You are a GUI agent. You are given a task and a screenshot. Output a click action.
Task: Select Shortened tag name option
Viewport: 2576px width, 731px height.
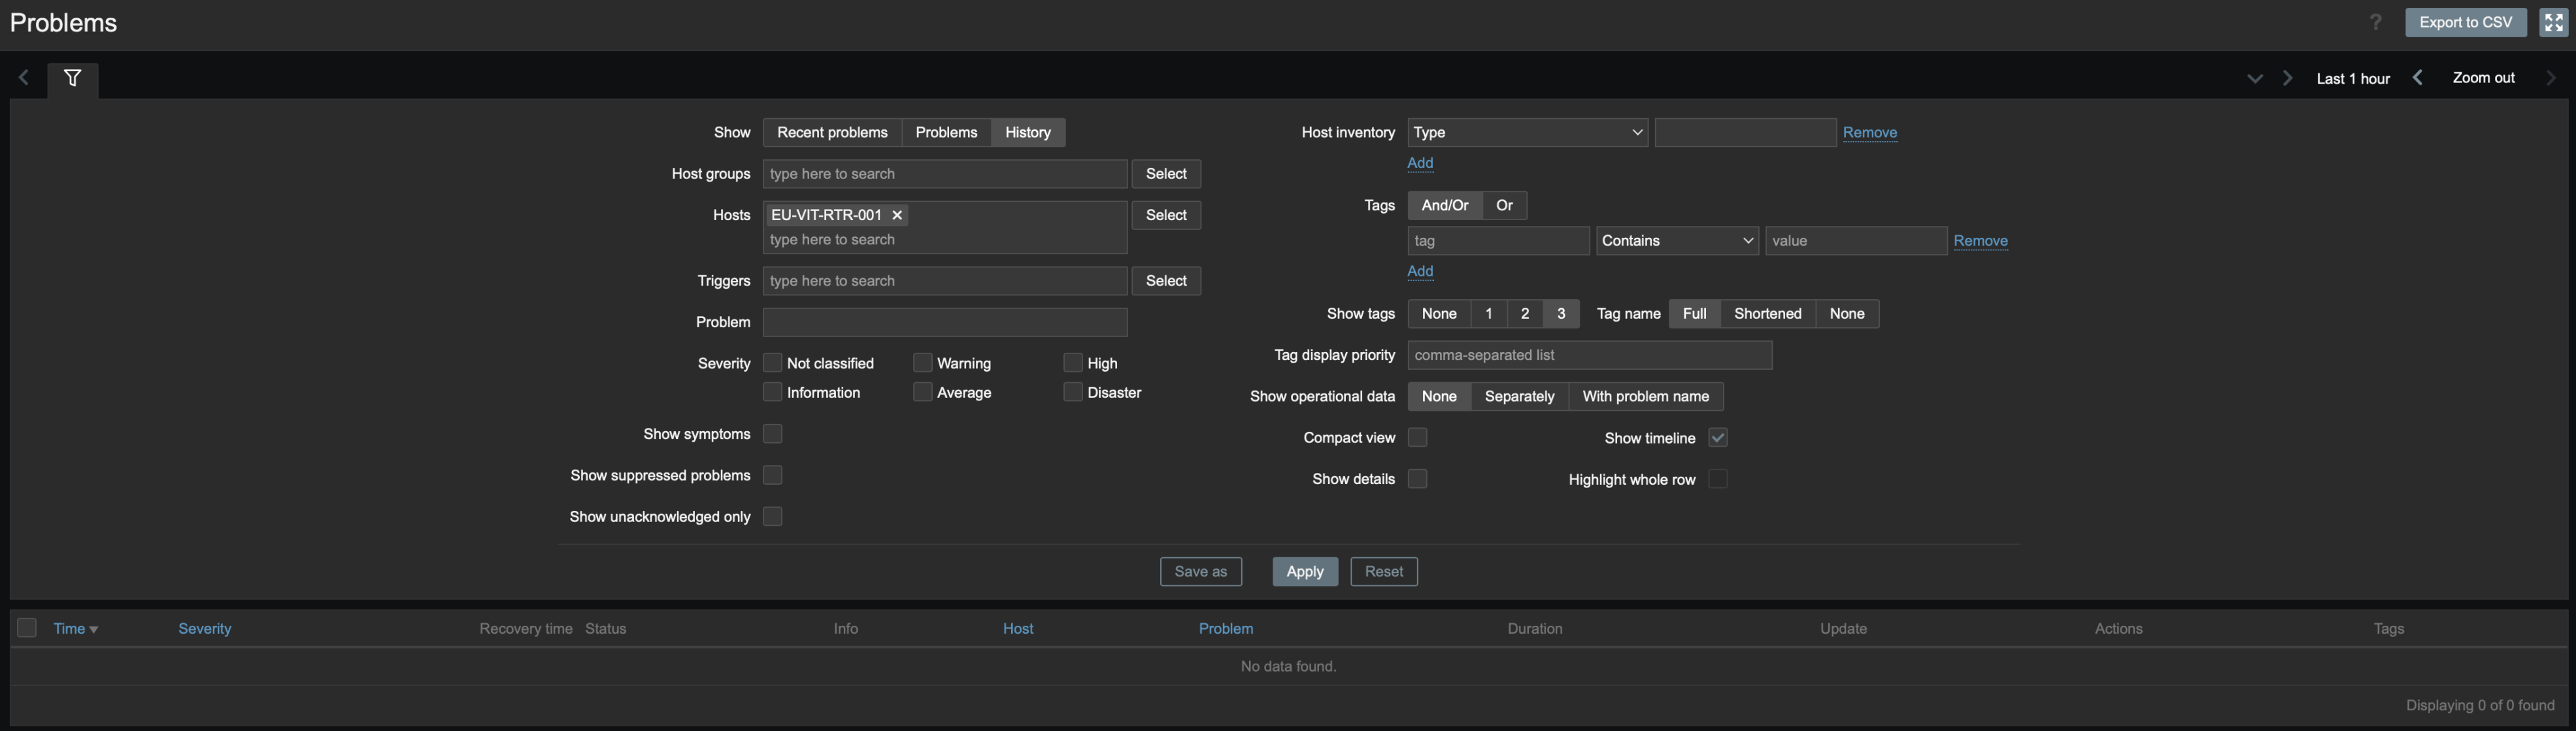(1767, 314)
